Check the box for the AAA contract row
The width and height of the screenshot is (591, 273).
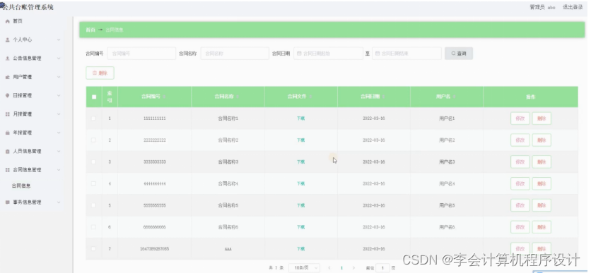tap(93, 248)
